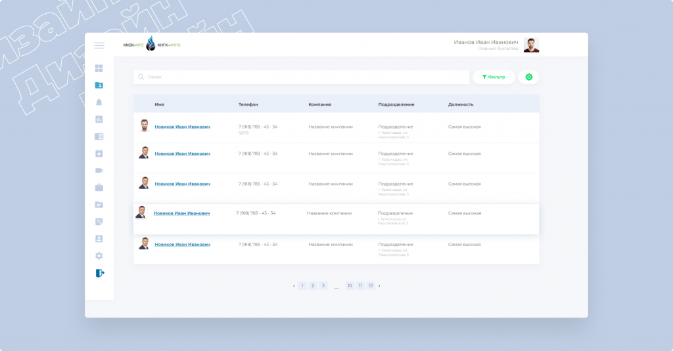The image size is (673, 351).
Task: Open the dashboard grid icon in sidebar
Action: tap(99, 68)
